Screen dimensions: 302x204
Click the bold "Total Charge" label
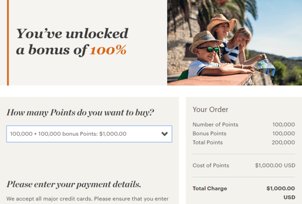click(x=210, y=189)
